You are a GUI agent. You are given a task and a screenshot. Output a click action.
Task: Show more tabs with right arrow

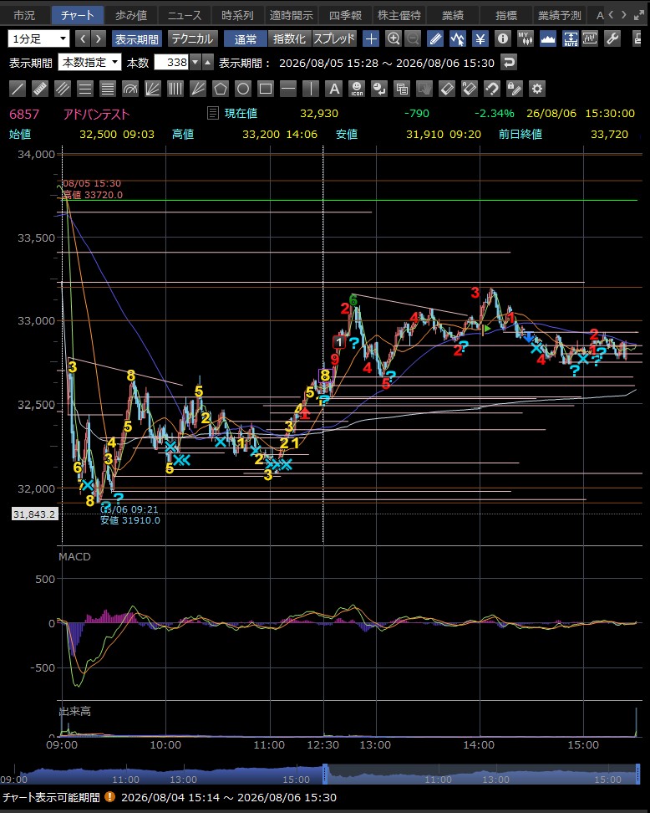click(x=623, y=14)
